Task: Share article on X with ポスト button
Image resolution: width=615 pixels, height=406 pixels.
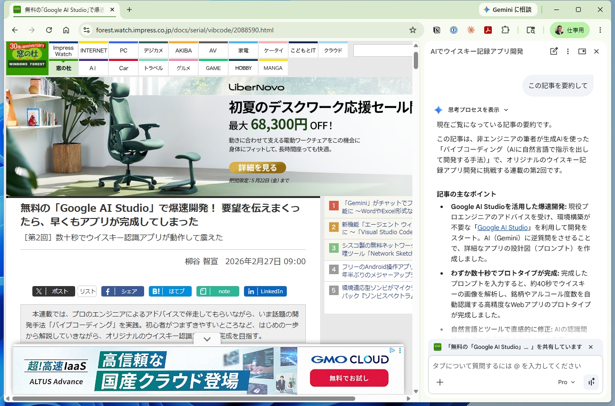Action: click(54, 291)
